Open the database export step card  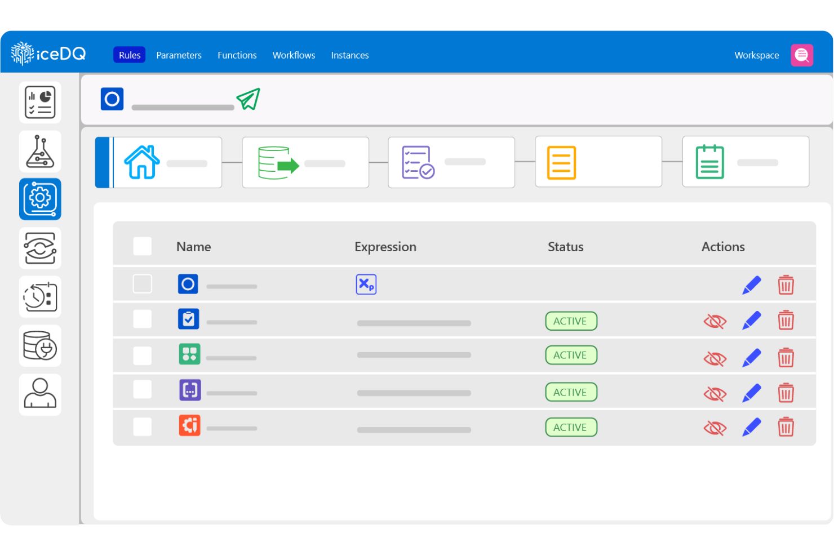tap(305, 162)
